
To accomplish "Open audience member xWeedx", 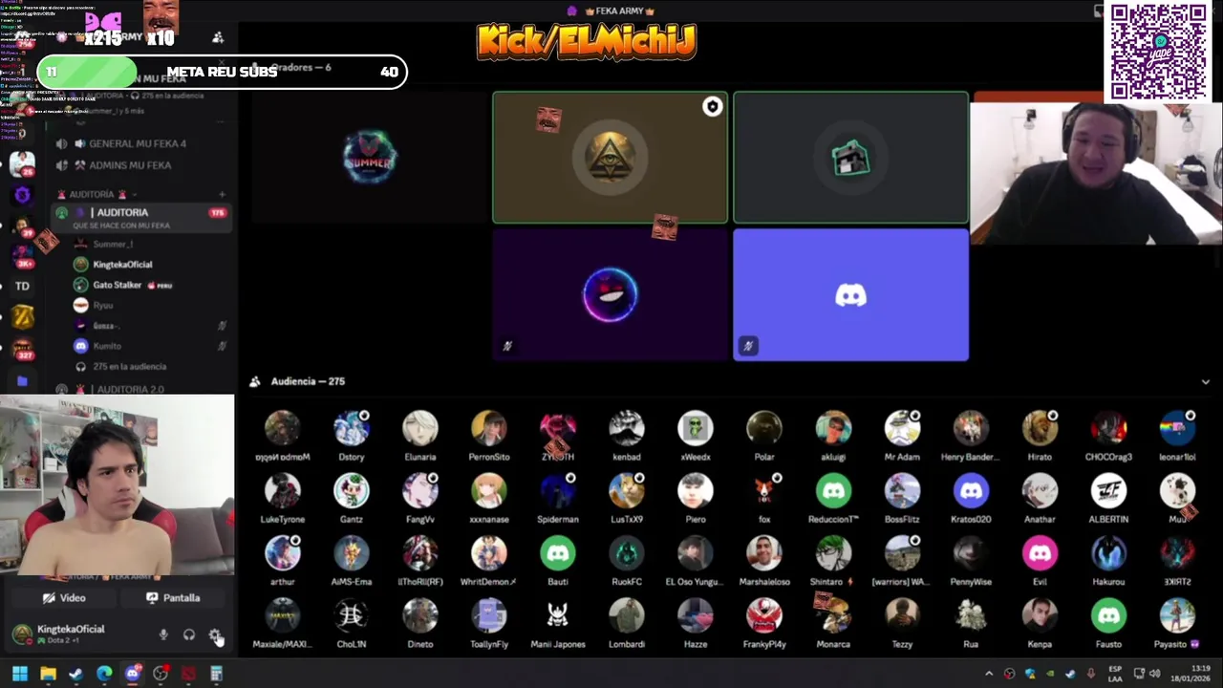I will pyautogui.click(x=696, y=438).
